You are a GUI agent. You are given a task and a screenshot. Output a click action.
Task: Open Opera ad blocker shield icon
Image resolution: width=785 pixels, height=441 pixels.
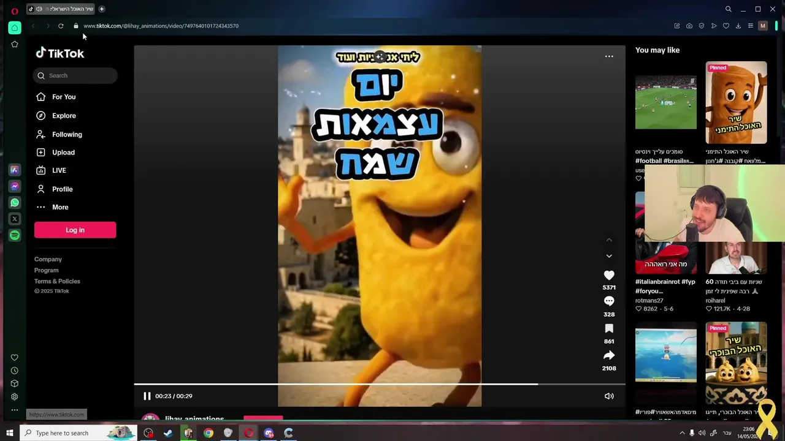coord(702,26)
